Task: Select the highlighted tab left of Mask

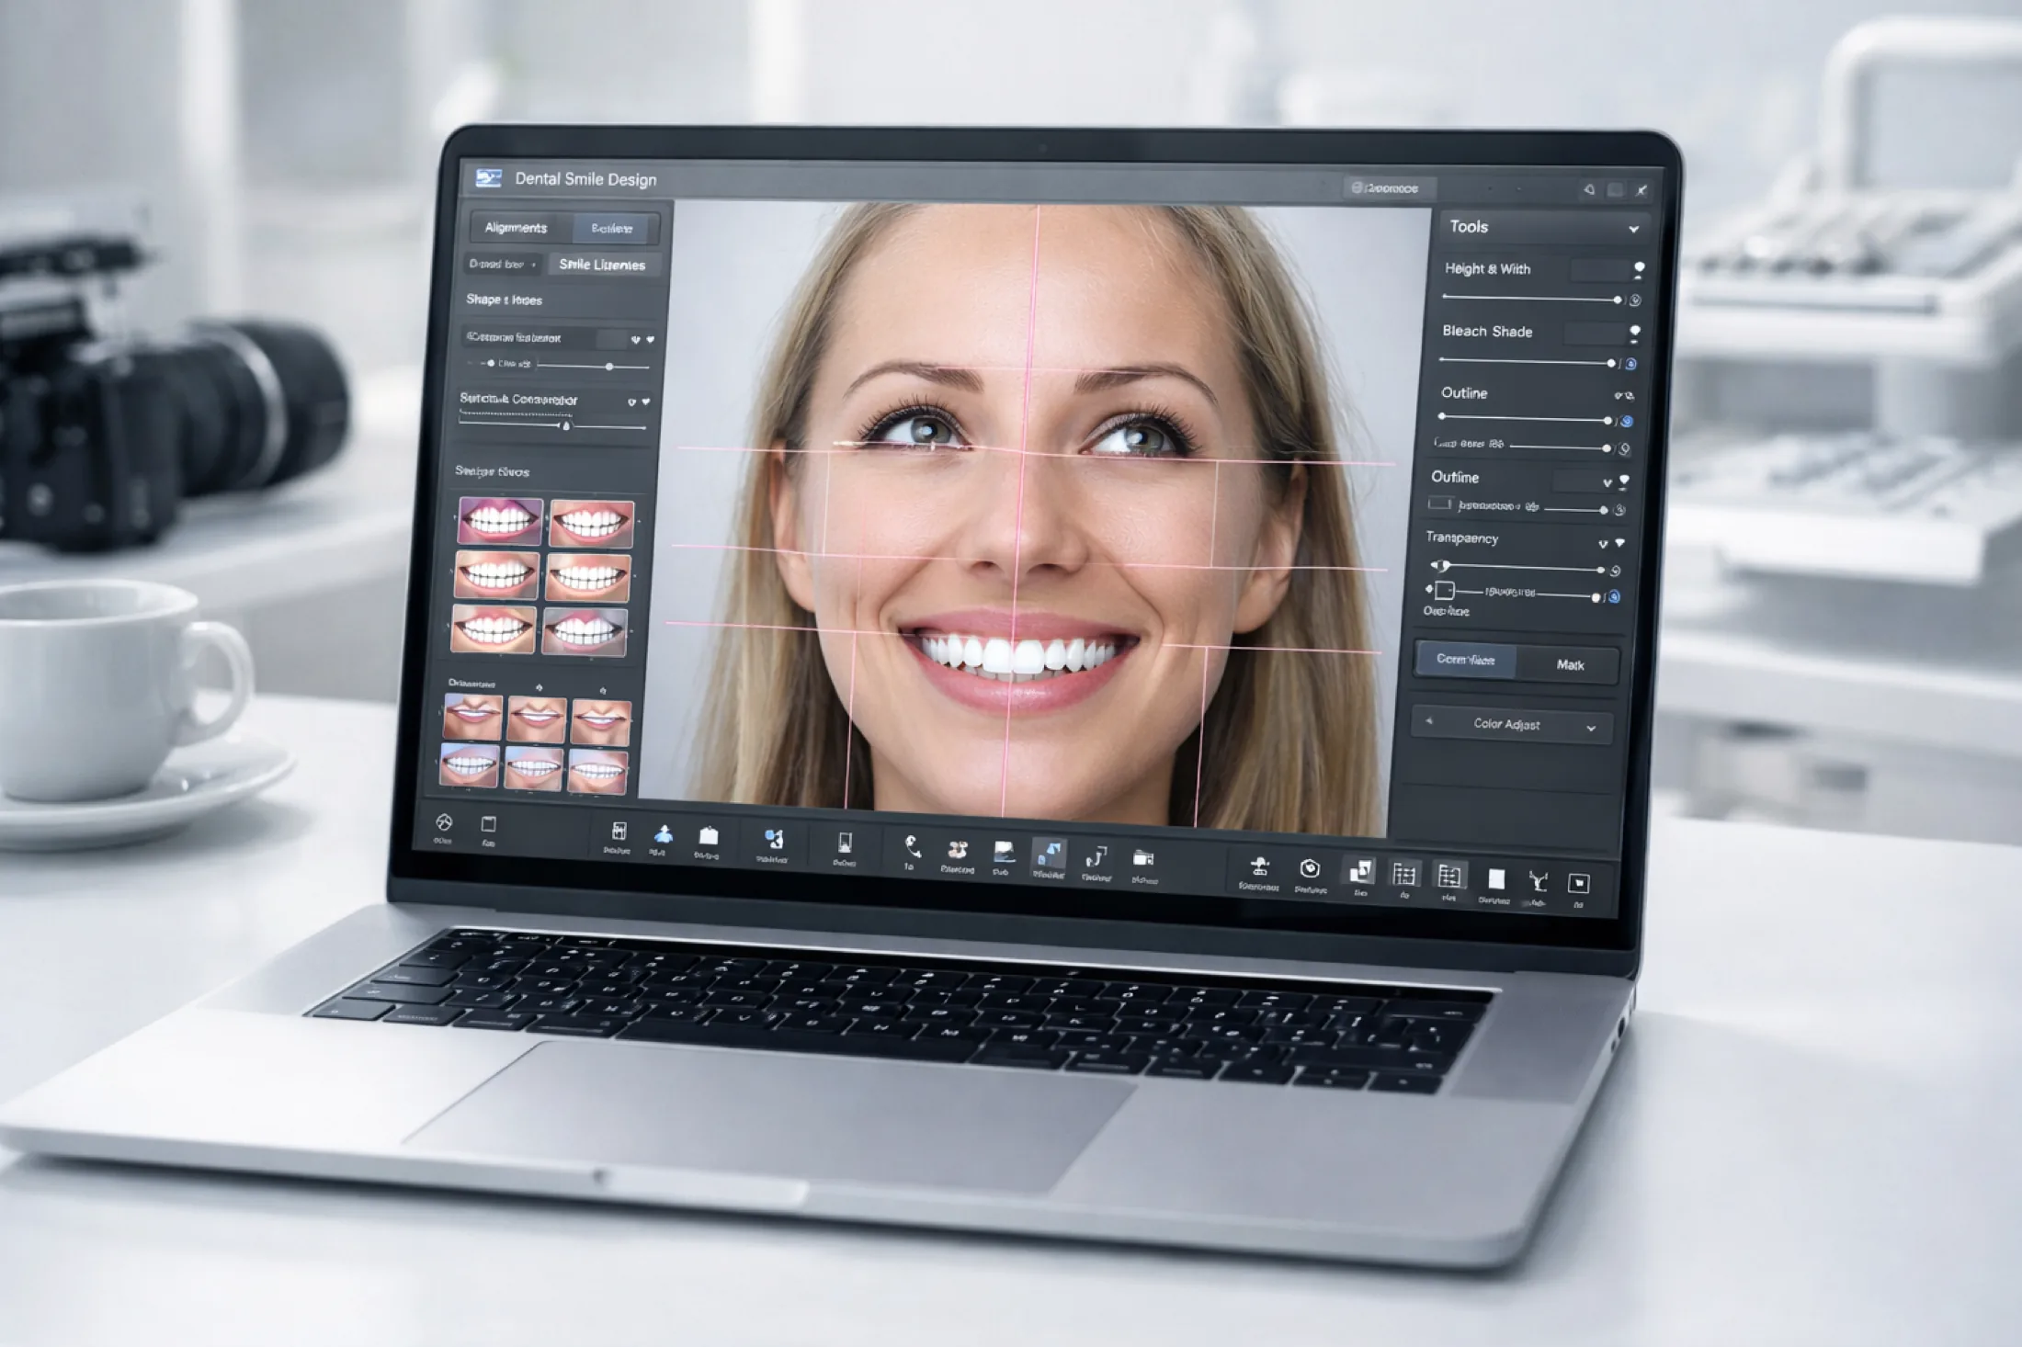Action: click(x=1466, y=660)
